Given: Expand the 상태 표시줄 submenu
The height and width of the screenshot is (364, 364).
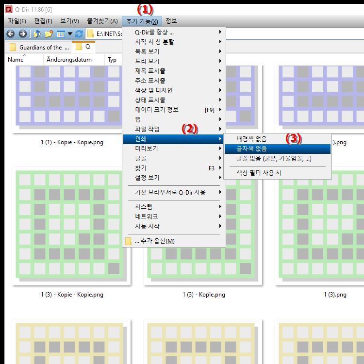Looking at the screenshot, I should tap(174, 100).
